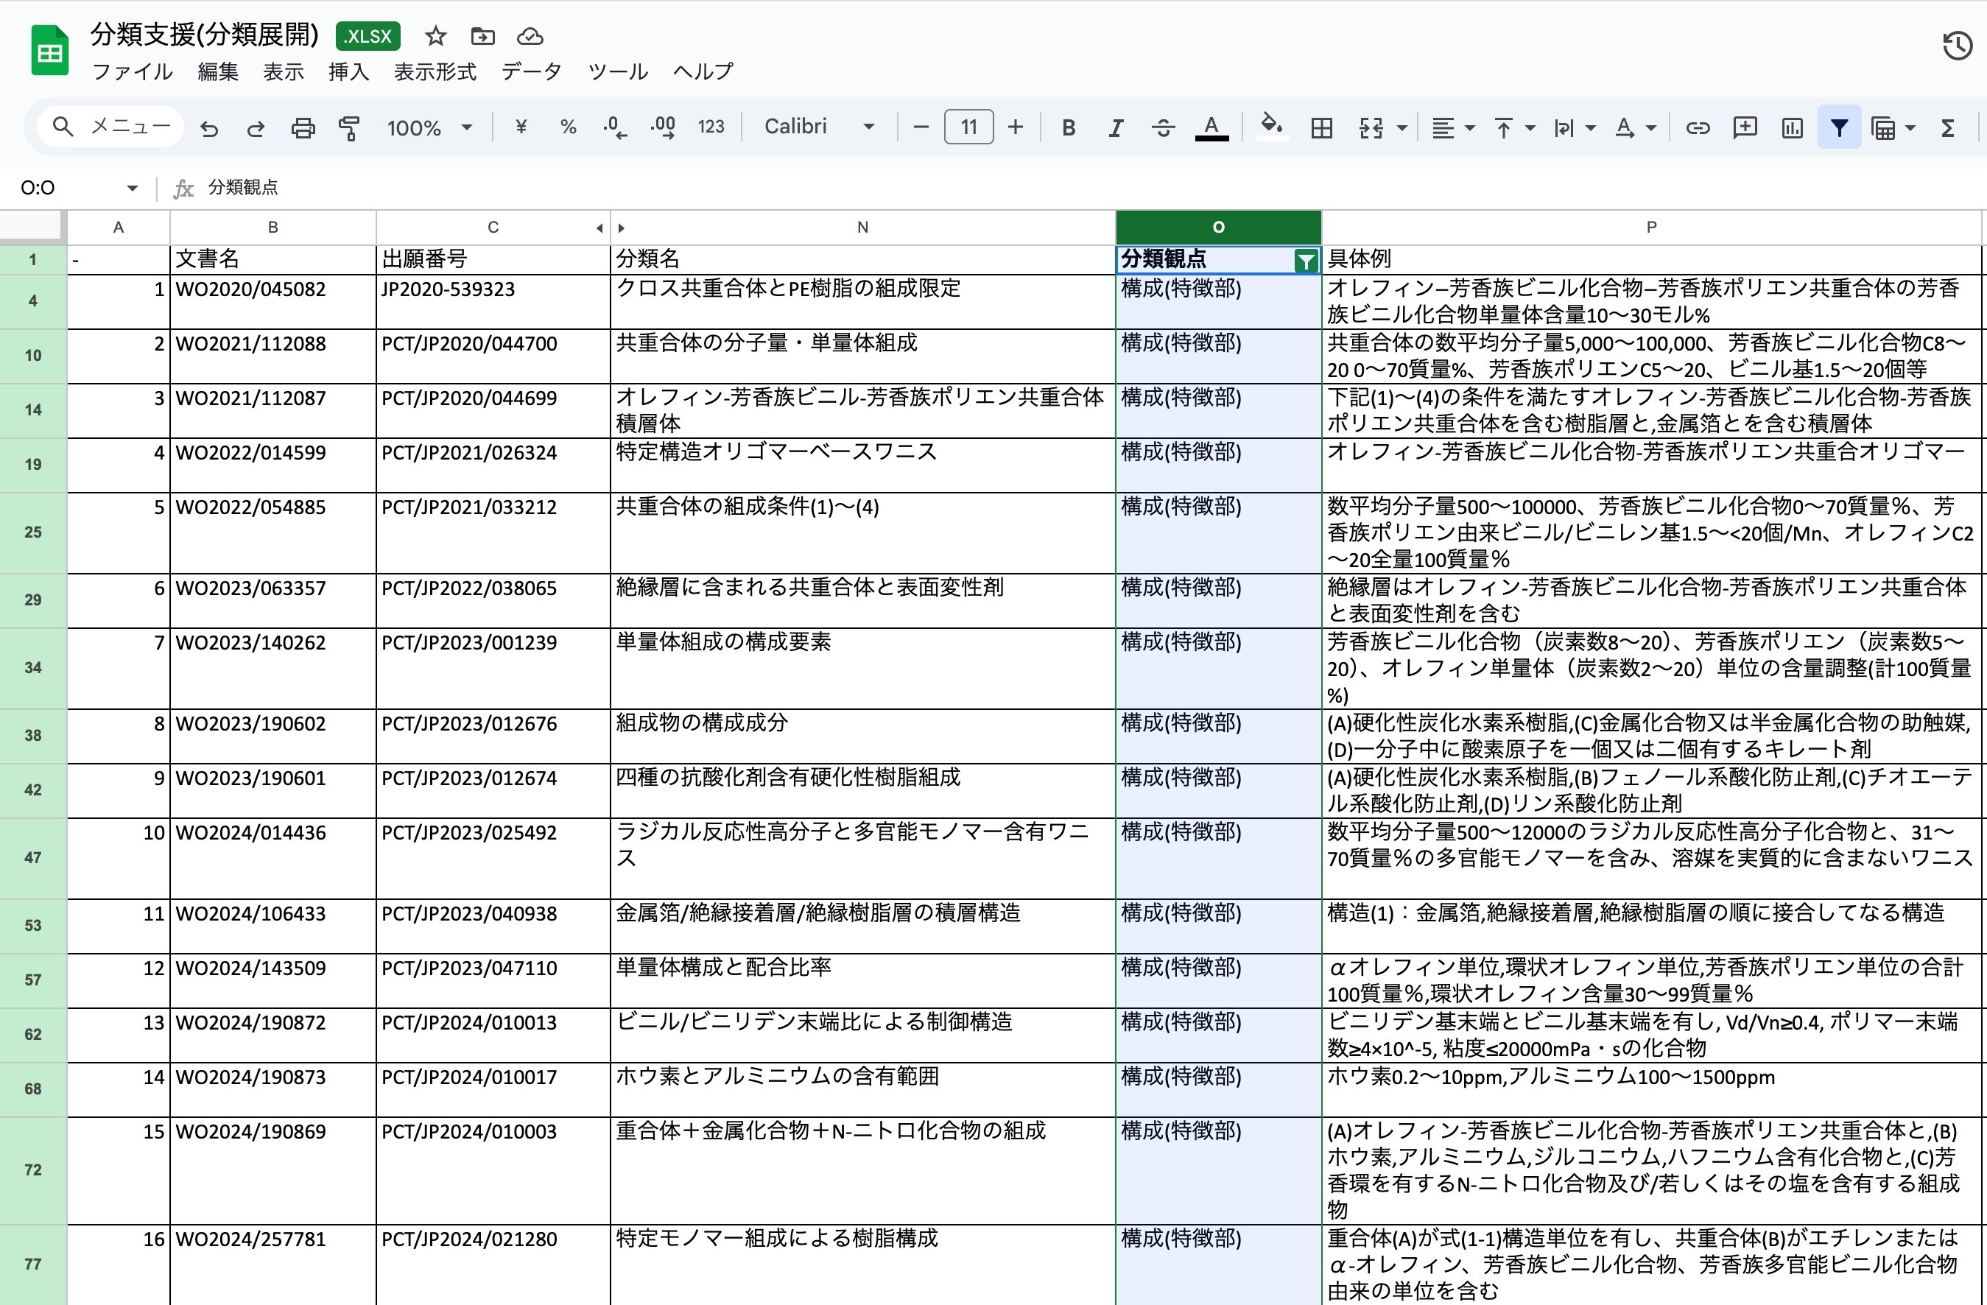
Task: Print the spreadsheet
Action: click(x=303, y=127)
